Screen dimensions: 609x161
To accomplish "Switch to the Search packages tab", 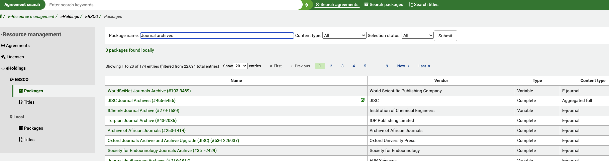I will click(384, 5).
